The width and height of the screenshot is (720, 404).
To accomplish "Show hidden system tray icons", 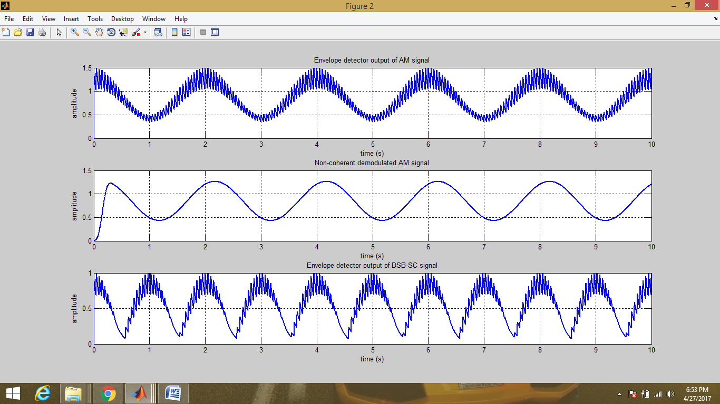I will click(620, 394).
